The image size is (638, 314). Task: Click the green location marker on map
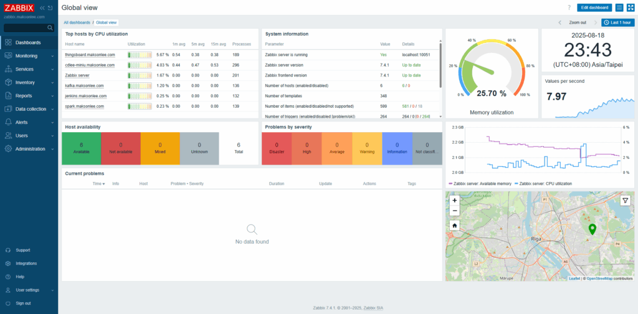593,230
